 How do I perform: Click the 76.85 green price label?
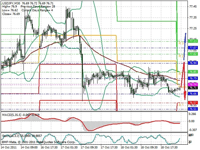193,72
